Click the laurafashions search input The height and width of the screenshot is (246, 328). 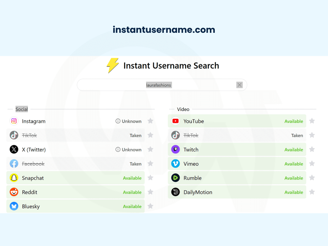pyautogui.click(x=162, y=85)
